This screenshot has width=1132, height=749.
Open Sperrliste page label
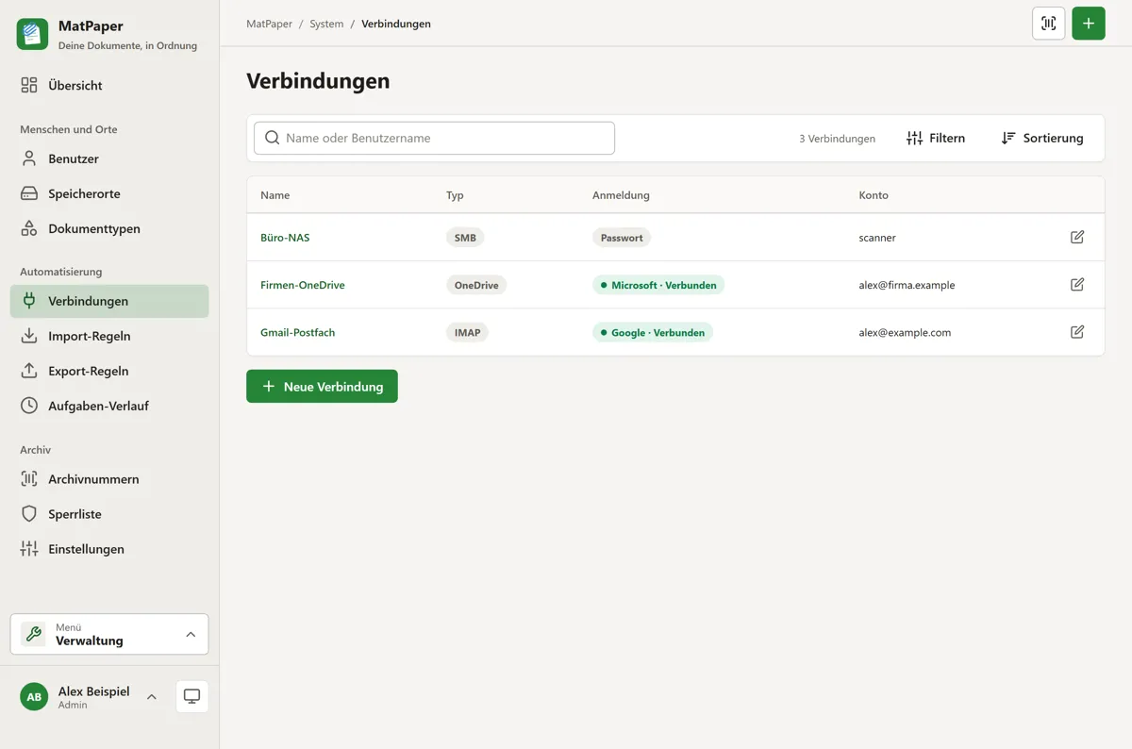pyautogui.click(x=75, y=514)
